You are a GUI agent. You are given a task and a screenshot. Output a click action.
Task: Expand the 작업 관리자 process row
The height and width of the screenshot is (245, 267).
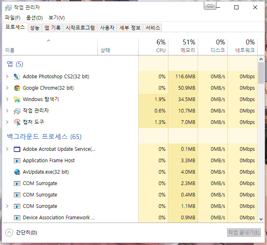click(x=7, y=110)
